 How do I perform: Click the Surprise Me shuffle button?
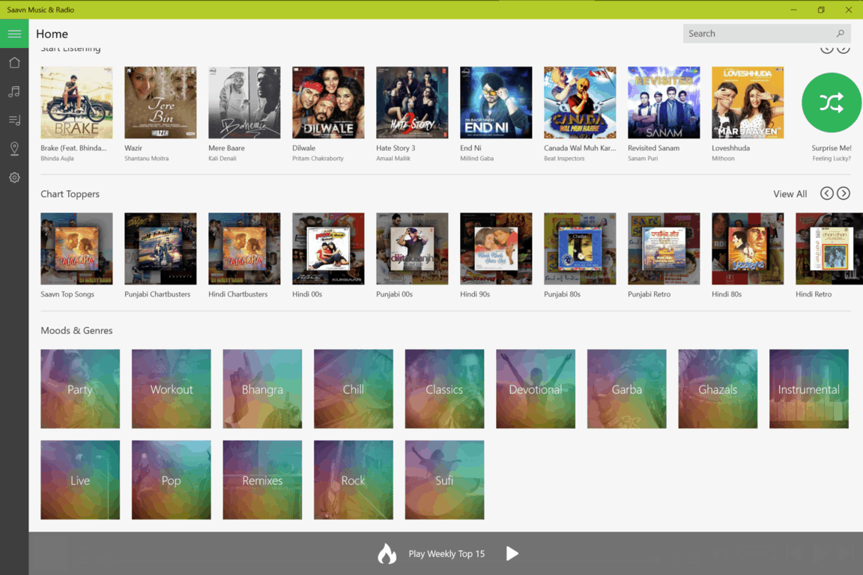(x=831, y=103)
